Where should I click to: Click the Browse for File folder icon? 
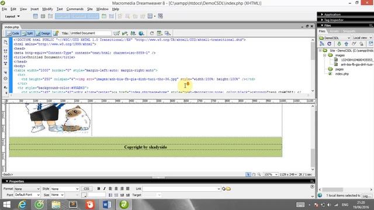(228, 189)
